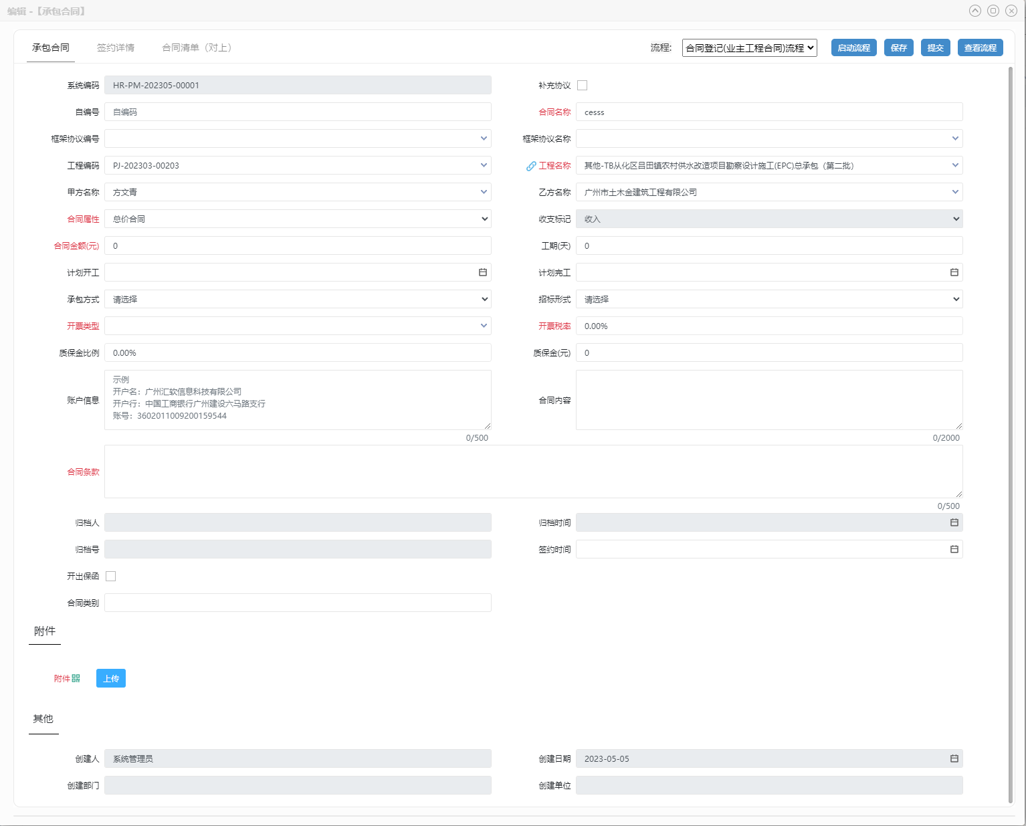Tick the 开出保函 checkbox
Screen dimensions: 1026x826
click(111, 576)
